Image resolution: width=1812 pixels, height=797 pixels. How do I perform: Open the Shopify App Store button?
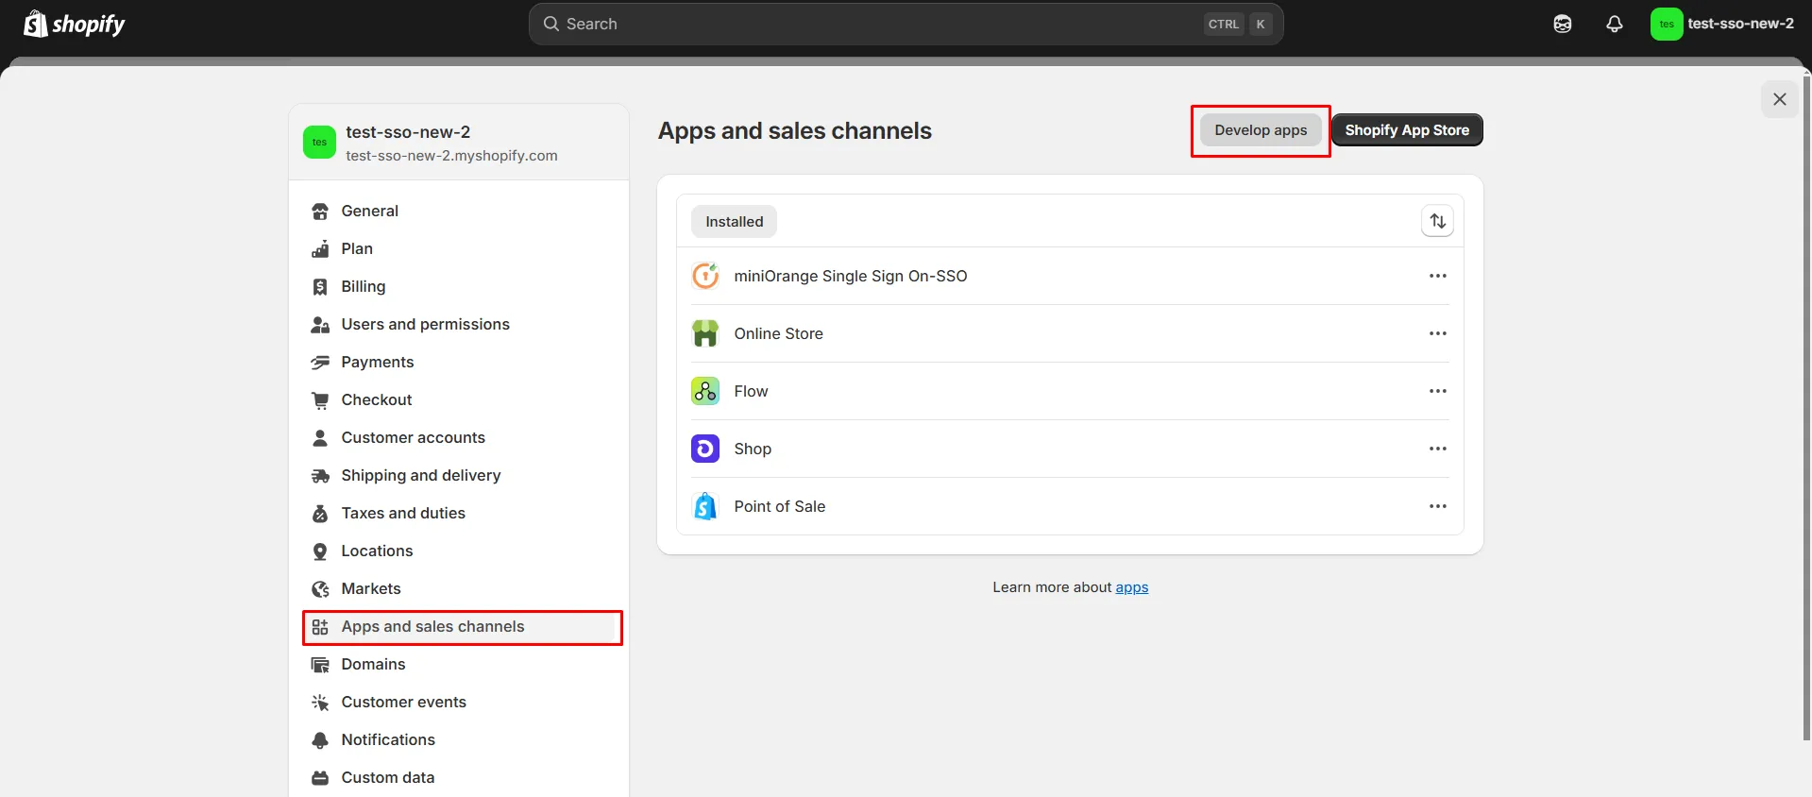[1407, 130]
